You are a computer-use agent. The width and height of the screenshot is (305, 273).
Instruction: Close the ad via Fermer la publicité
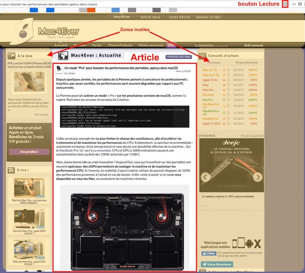pyautogui.click(x=253, y=136)
